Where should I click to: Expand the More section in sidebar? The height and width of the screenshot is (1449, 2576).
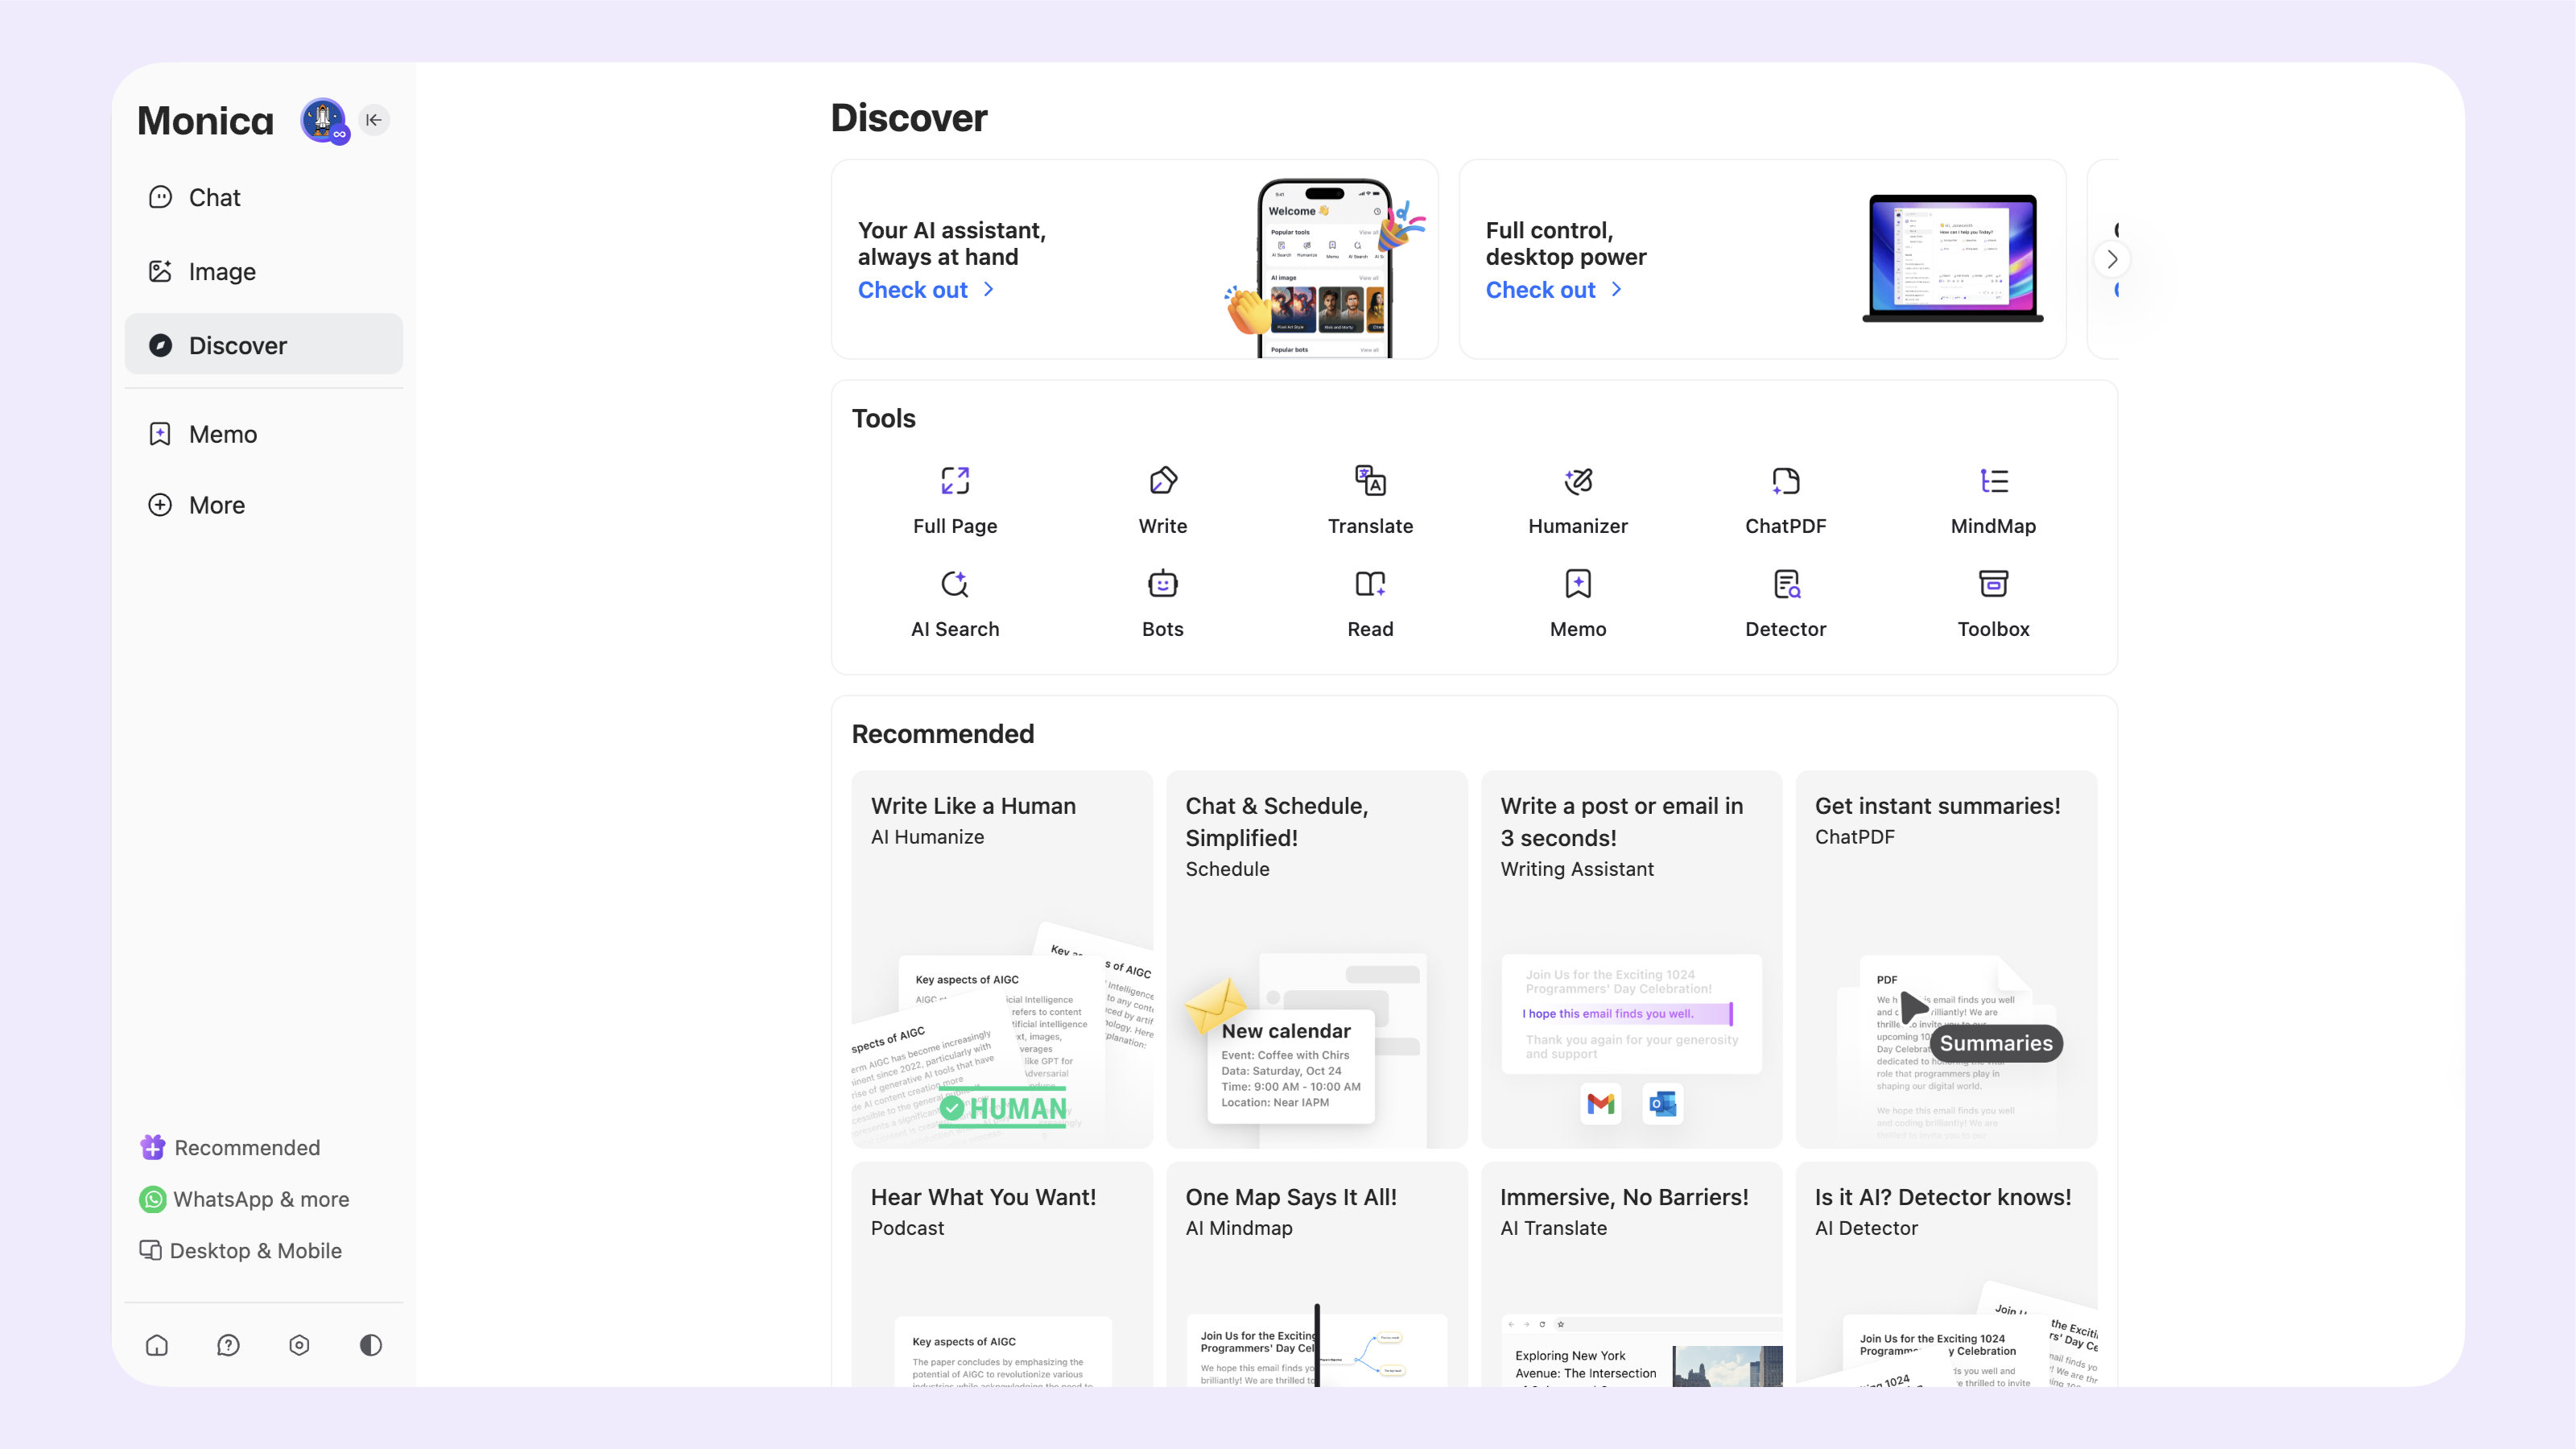(x=217, y=505)
